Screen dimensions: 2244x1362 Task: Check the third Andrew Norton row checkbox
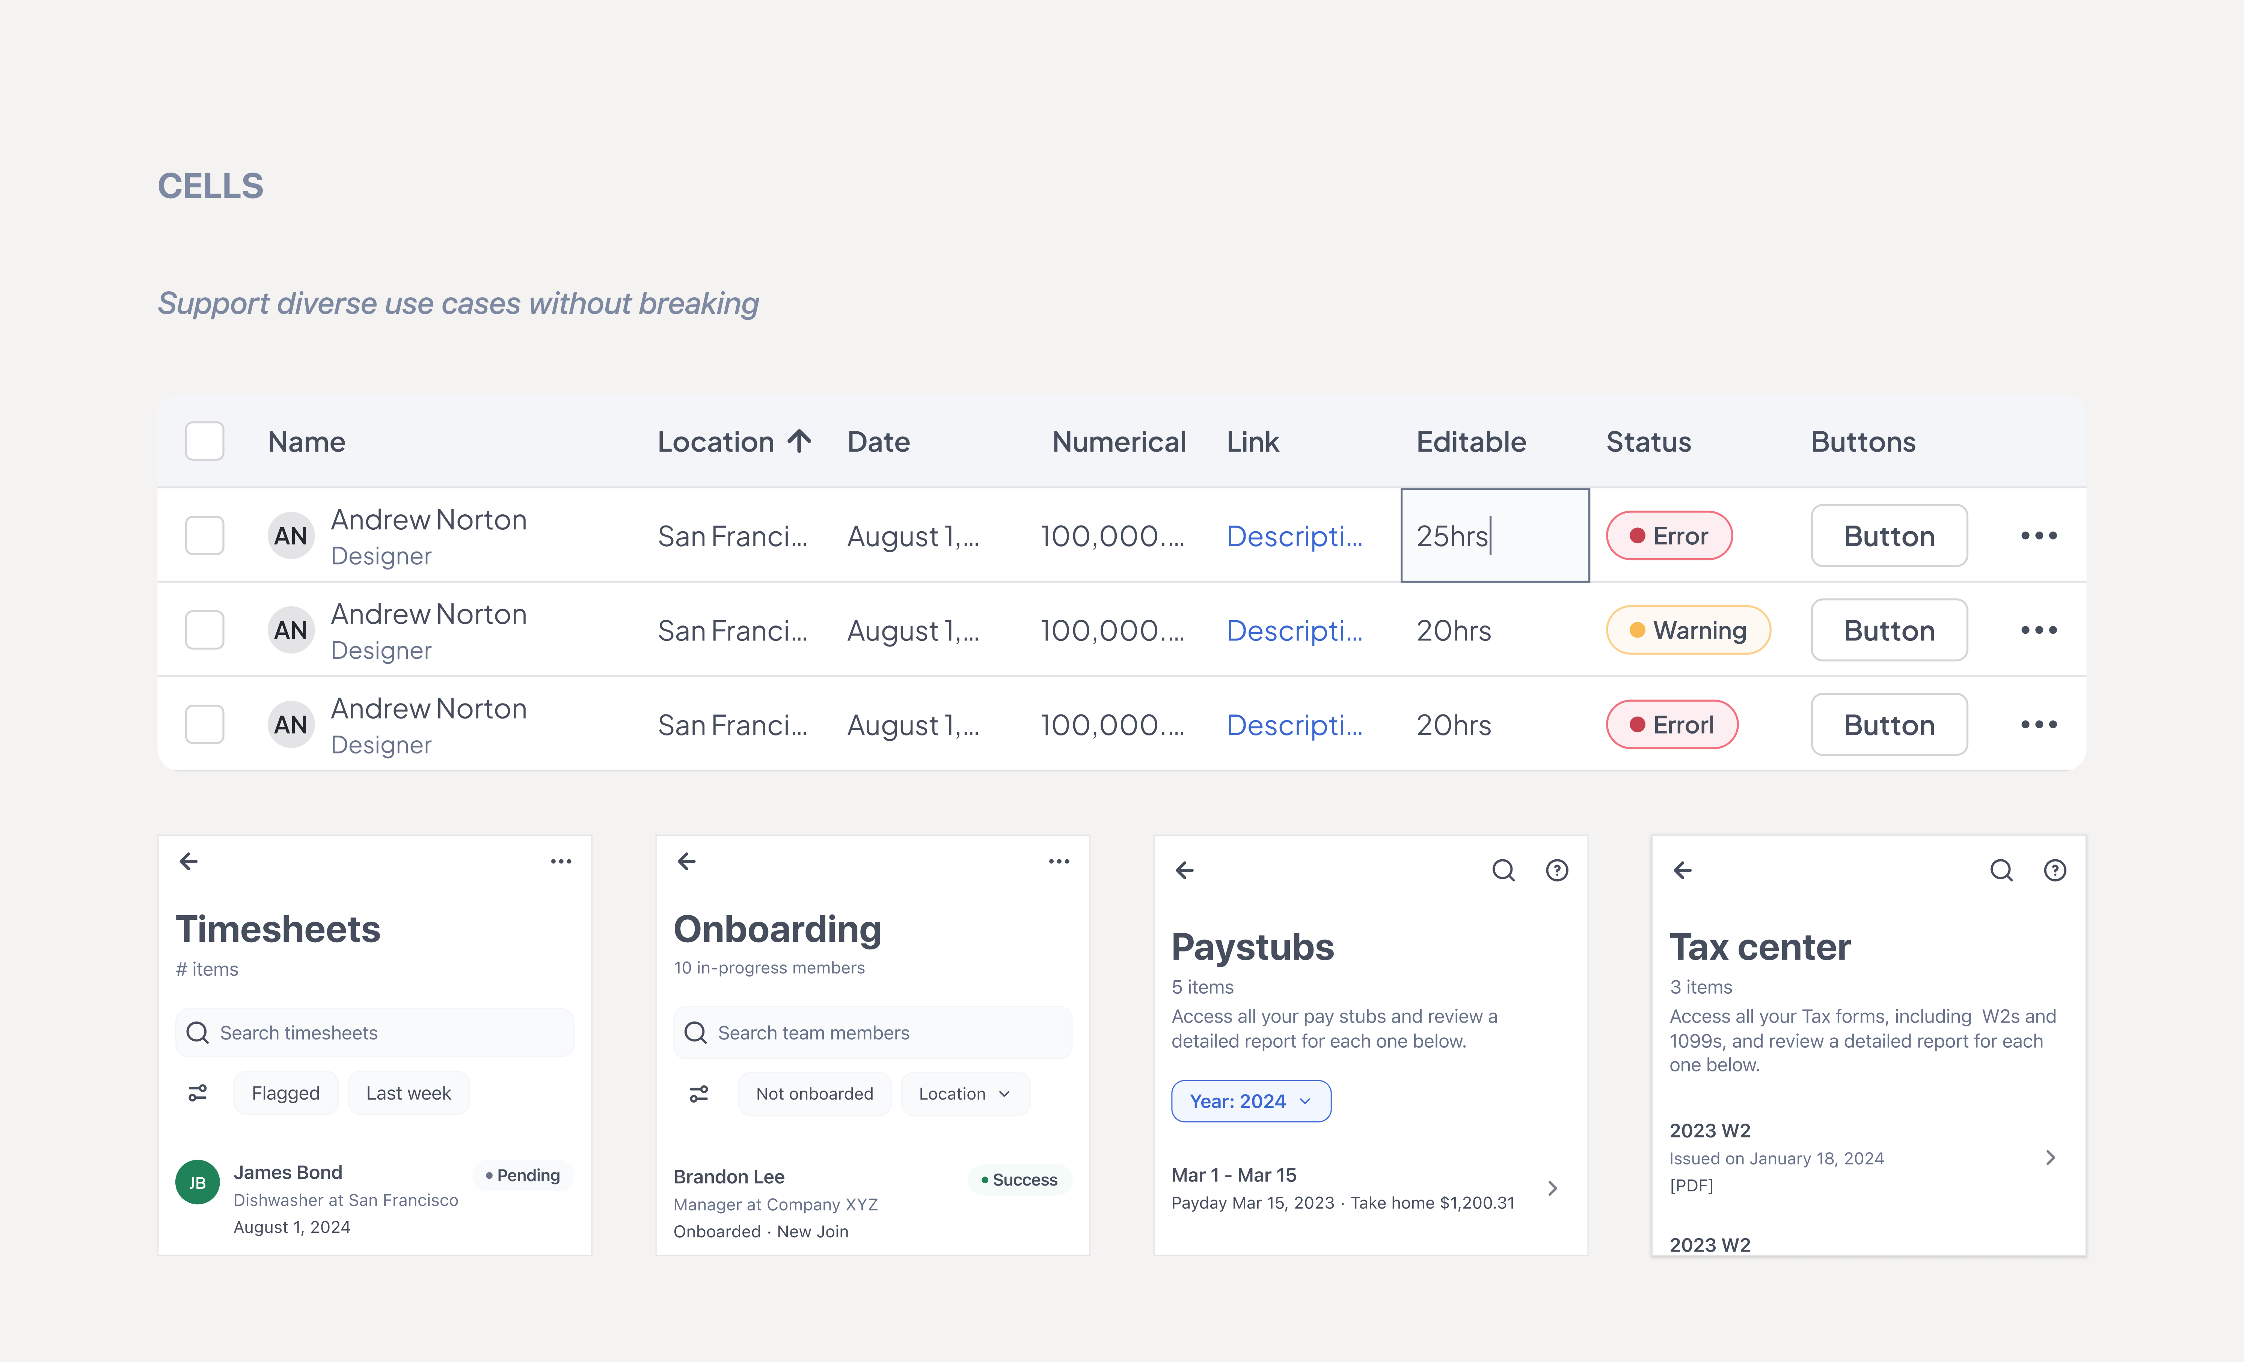(205, 725)
